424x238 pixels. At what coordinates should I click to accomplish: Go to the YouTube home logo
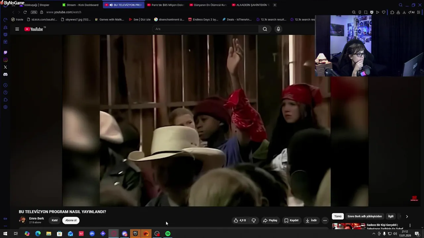tap(34, 29)
